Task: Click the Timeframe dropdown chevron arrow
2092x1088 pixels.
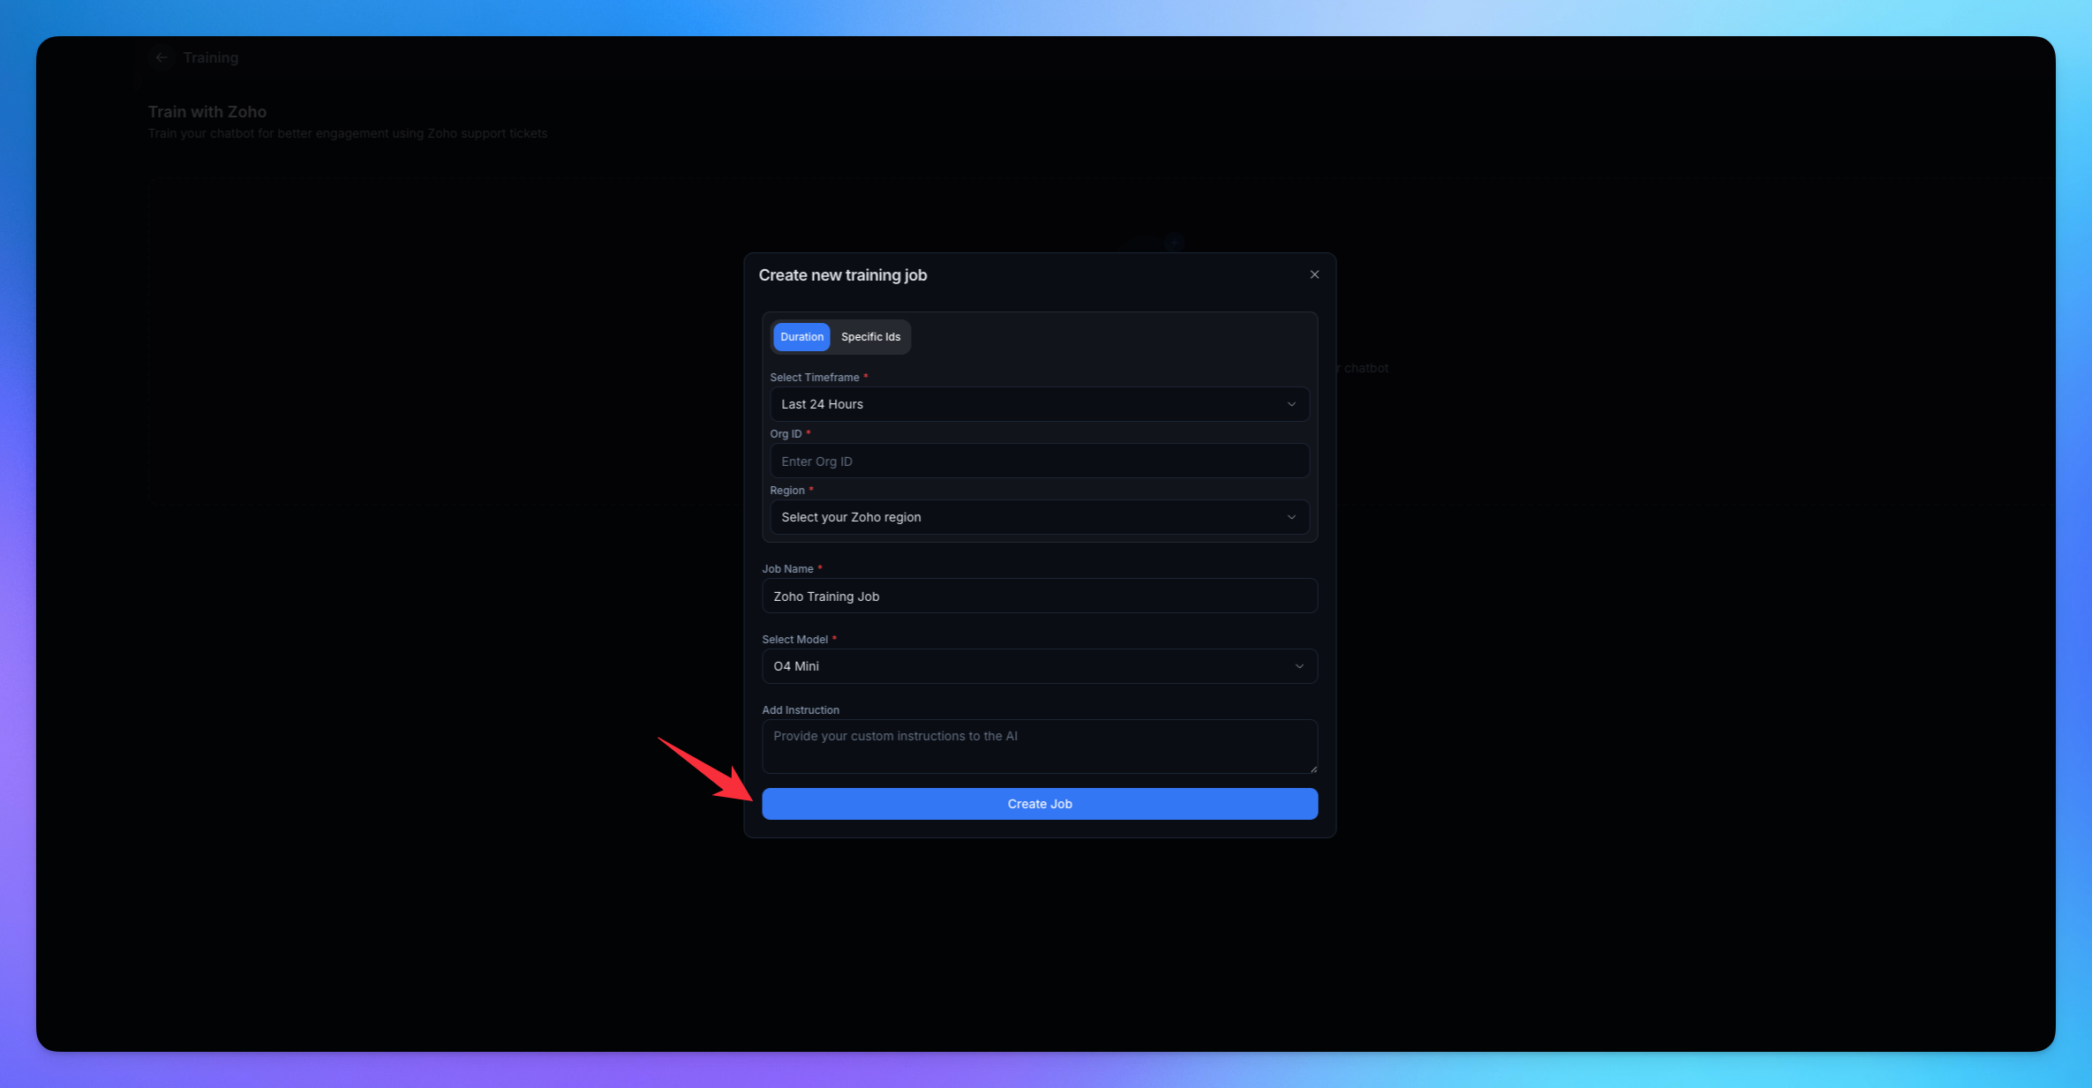Action: [x=1291, y=404]
